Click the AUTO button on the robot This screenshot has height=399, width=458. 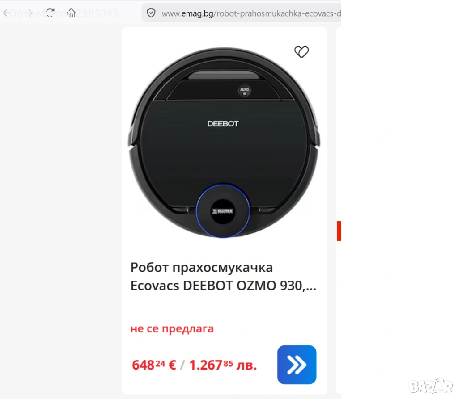point(245,91)
